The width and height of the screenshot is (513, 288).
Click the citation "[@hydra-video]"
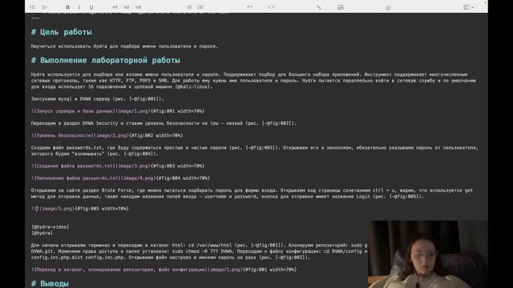(x=50, y=227)
